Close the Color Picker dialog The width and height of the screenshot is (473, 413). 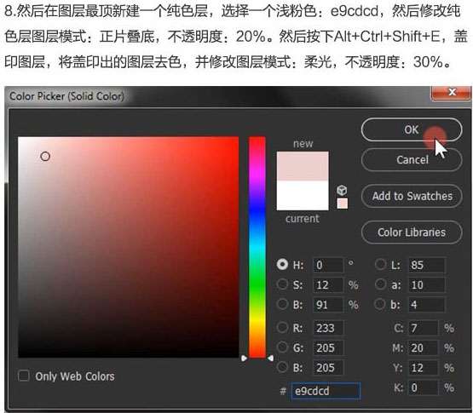pyautogui.click(x=452, y=92)
